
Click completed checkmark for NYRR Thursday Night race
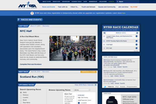pyautogui.click(x=136, y=41)
